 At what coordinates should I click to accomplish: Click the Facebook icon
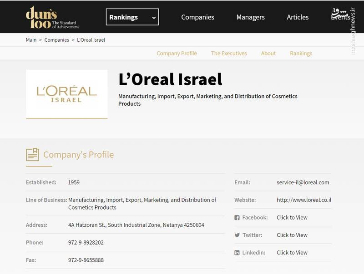click(237, 218)
